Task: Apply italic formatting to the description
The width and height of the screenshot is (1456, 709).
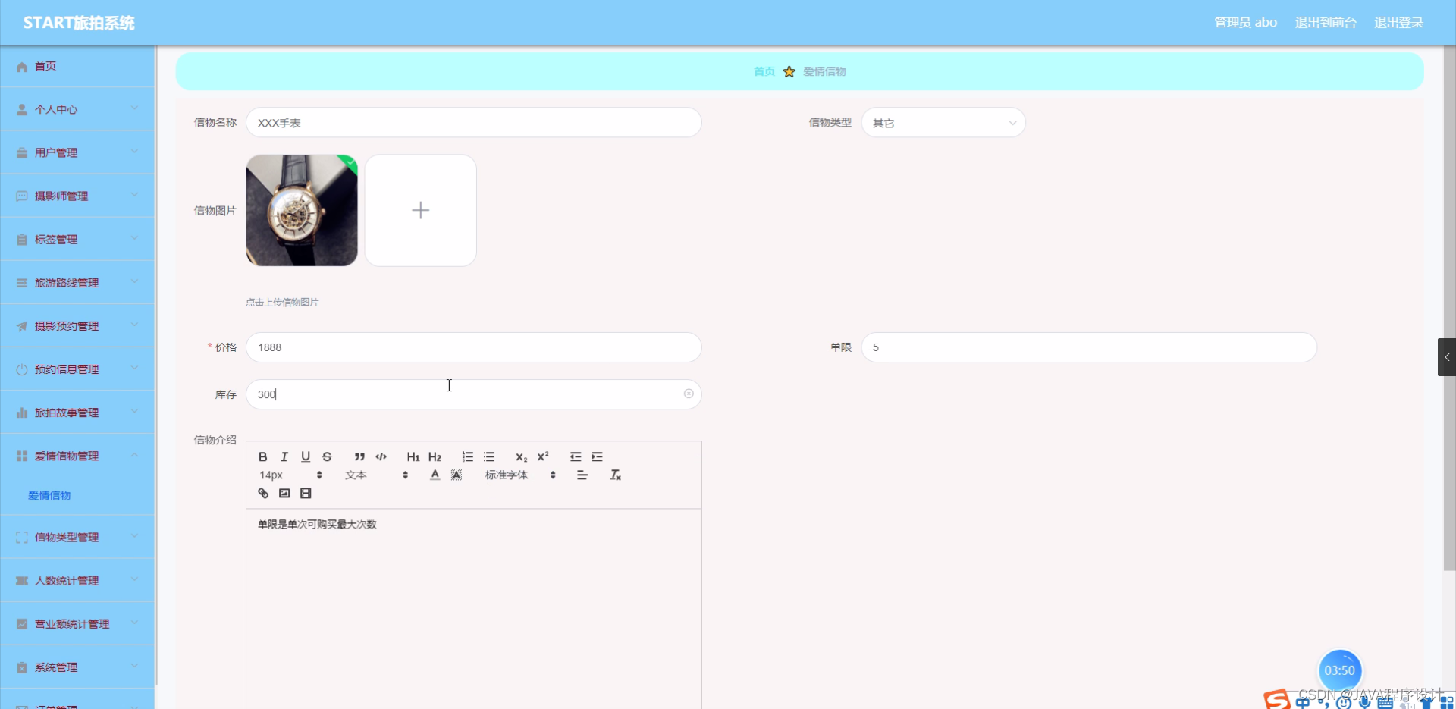Action: (x=284, y=456)
